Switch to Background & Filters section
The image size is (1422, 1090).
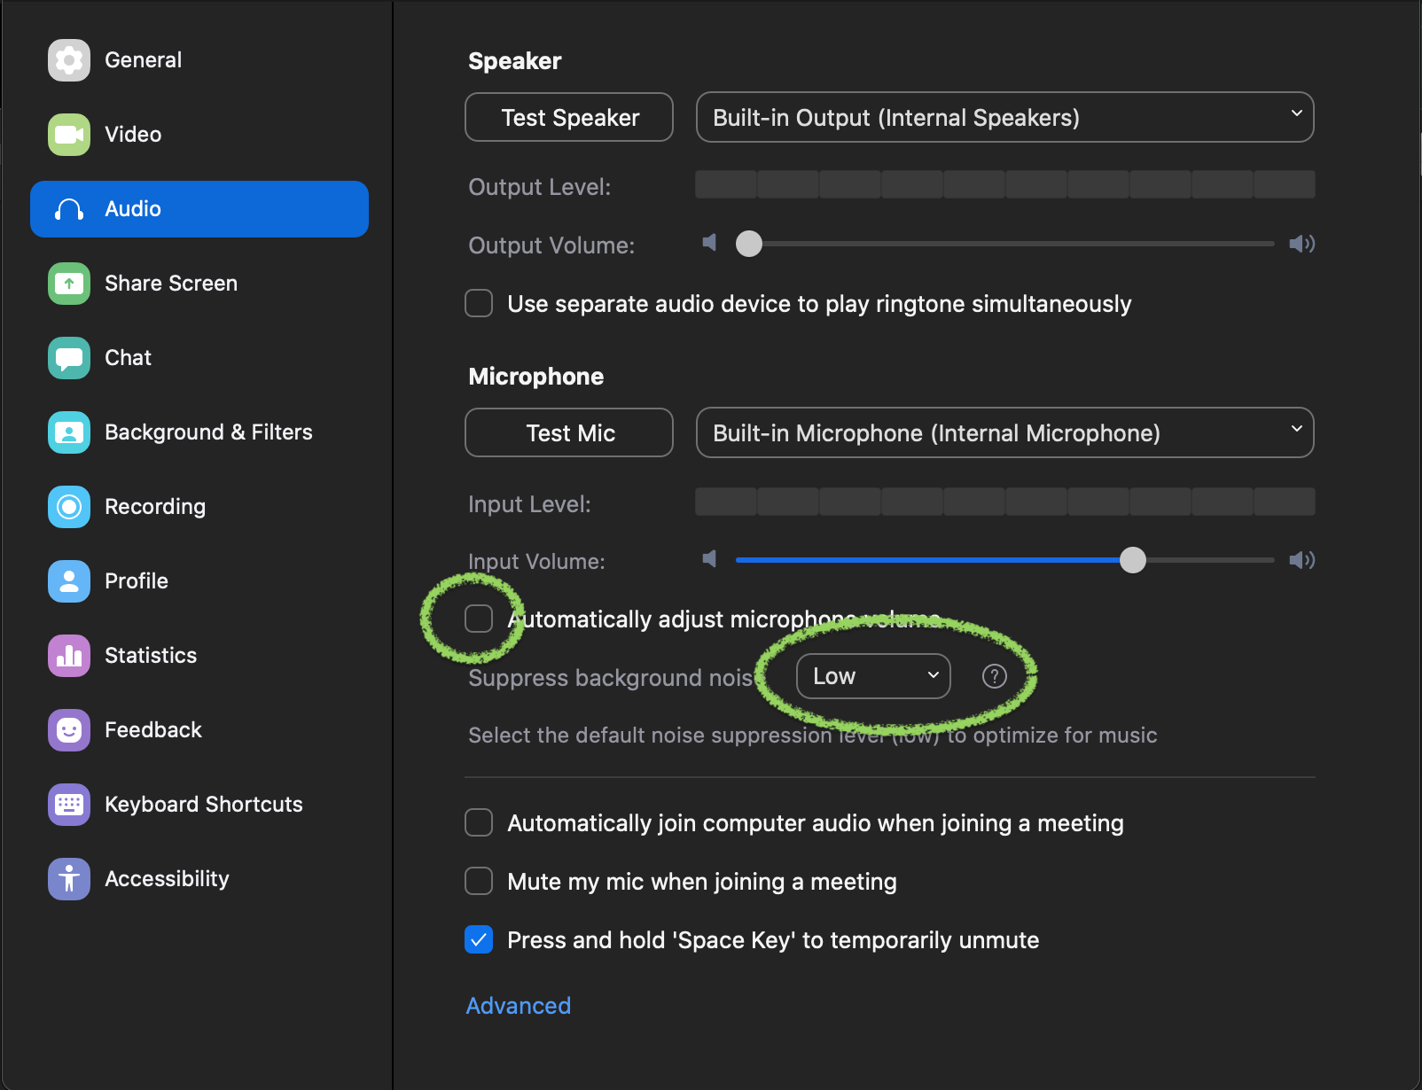(208, 432)
